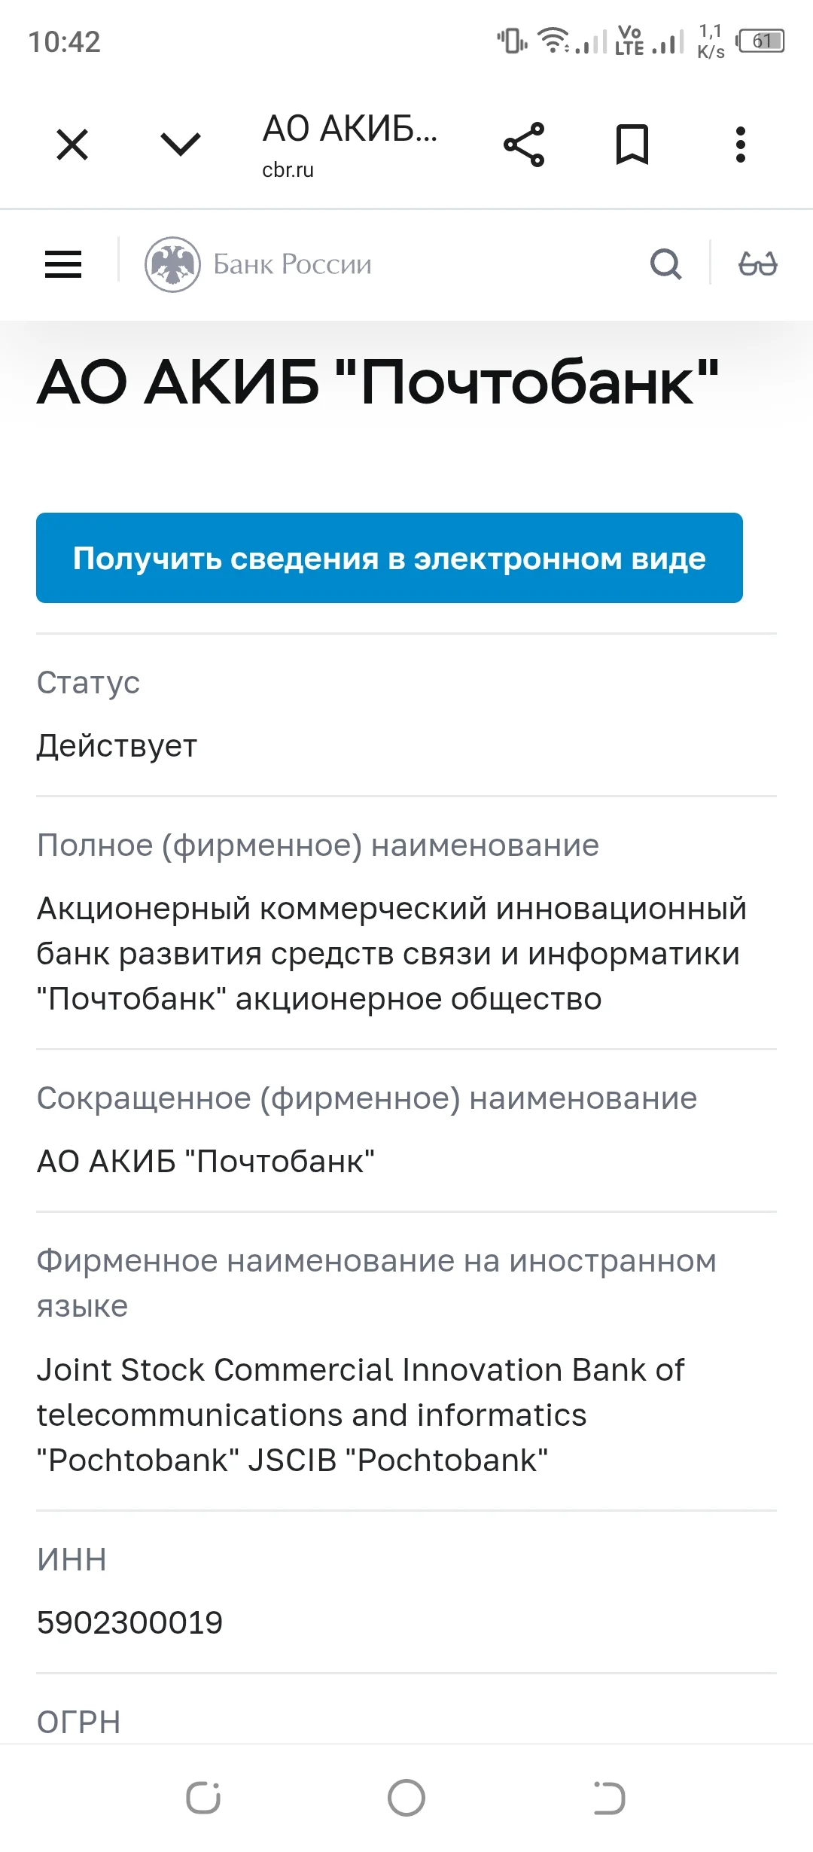This screenshot has width=813, height=1852.
Task: Toggle the visually impaired glasses mode
Action: pos(757,264)
